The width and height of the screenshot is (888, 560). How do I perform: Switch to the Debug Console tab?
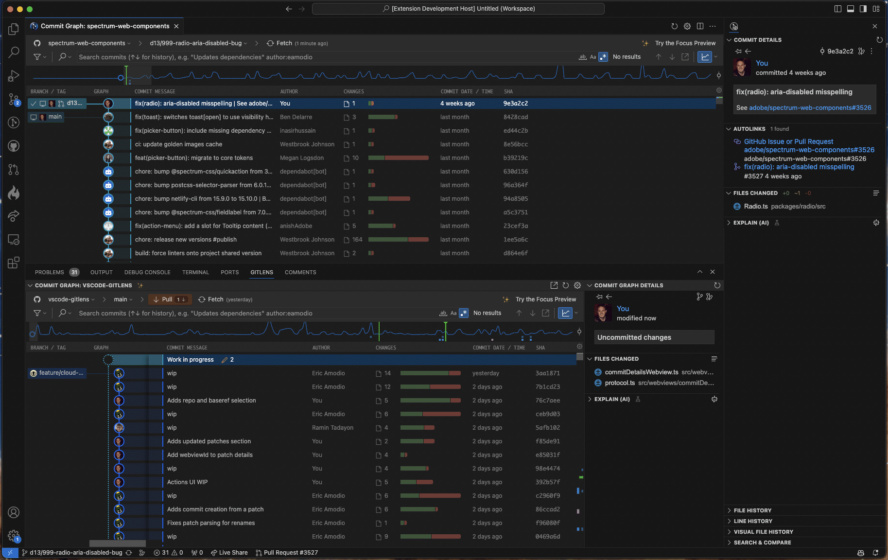(147, 272)
